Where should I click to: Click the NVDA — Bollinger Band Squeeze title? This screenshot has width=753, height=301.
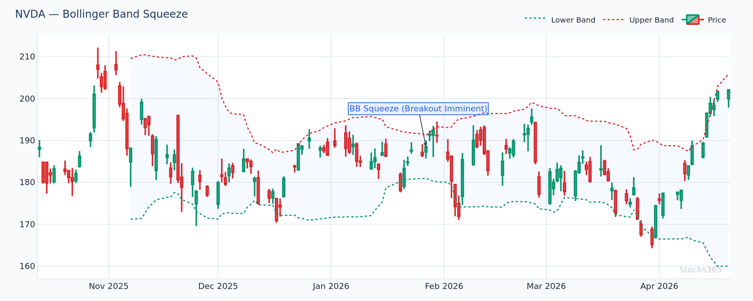click(x=101, y=14)
